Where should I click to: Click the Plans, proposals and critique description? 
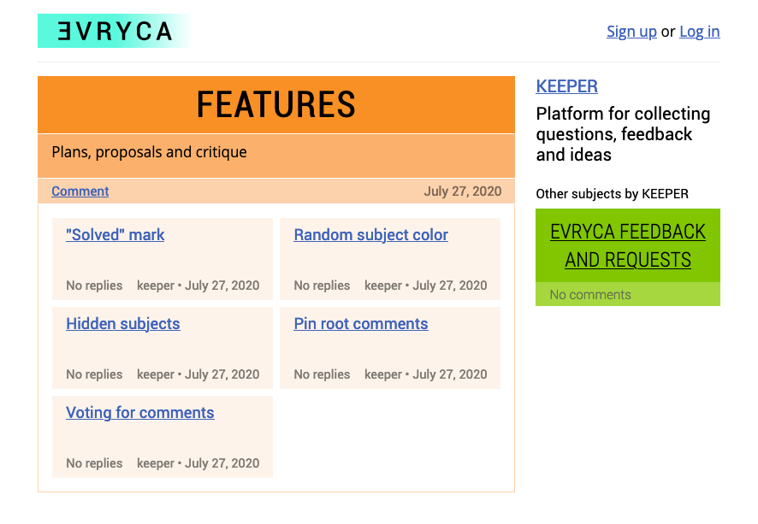coord(150,152)
